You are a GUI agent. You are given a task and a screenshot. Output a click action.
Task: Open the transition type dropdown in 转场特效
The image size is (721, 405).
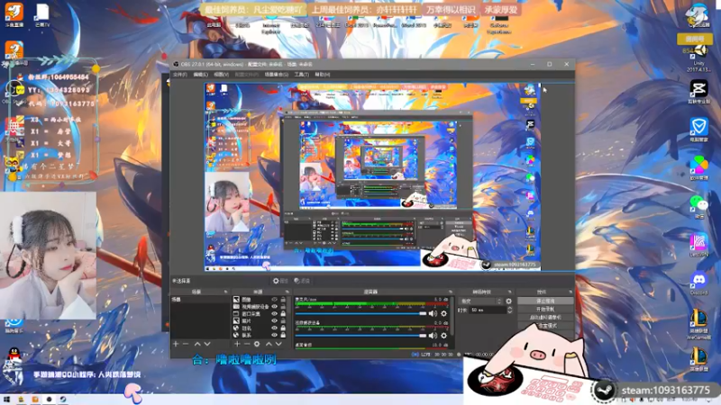[480, 301]
